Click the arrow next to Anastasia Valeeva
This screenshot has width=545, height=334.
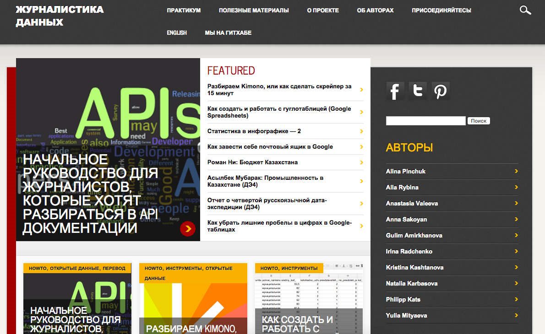516,203
